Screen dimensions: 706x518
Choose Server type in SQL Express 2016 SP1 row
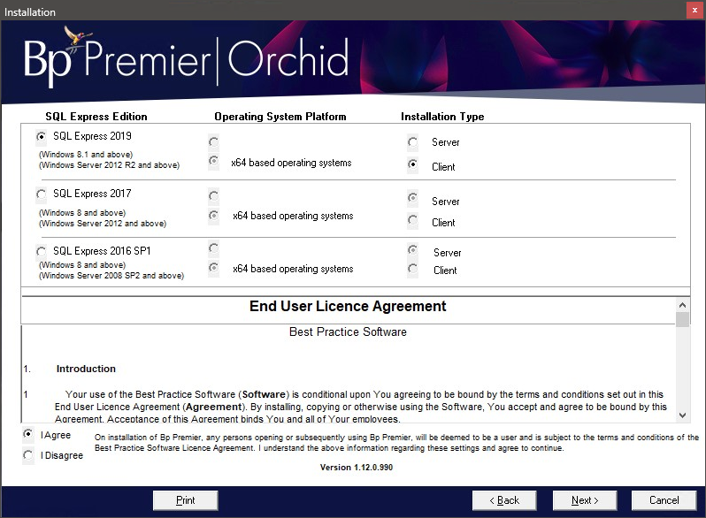pos(412,249)
